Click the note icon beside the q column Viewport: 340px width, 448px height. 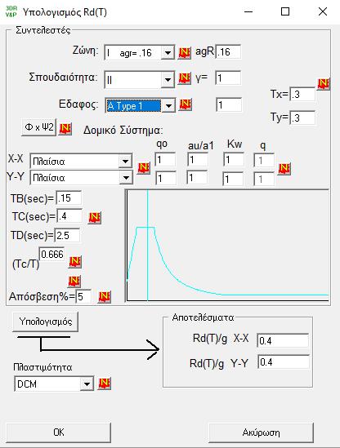coord(284,168)
